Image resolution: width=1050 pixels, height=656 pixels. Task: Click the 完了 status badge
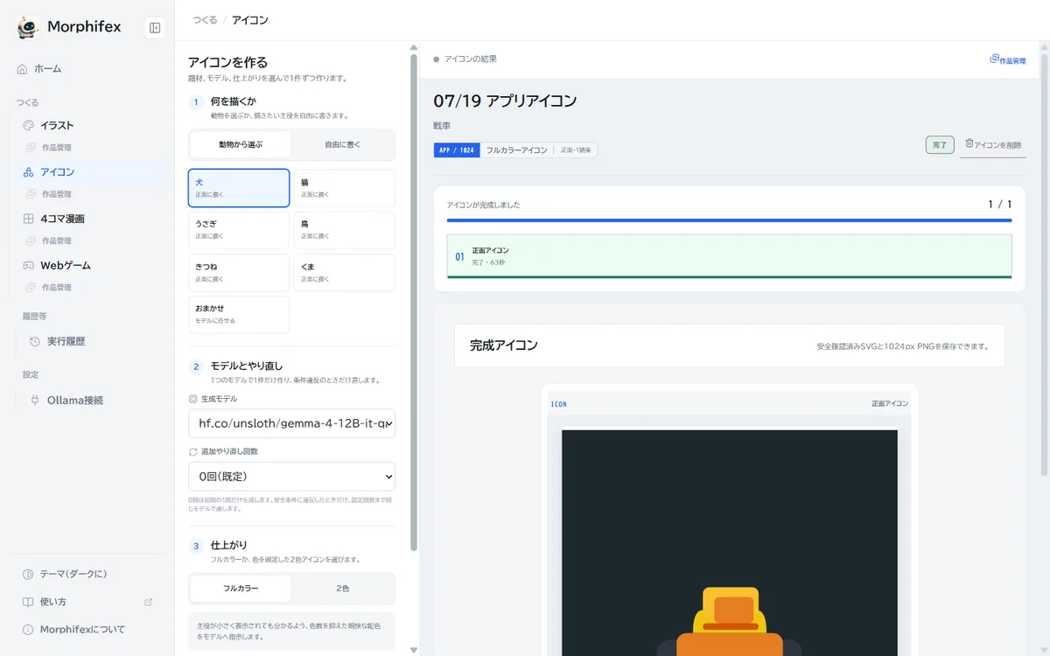click(x=940, y=145)
